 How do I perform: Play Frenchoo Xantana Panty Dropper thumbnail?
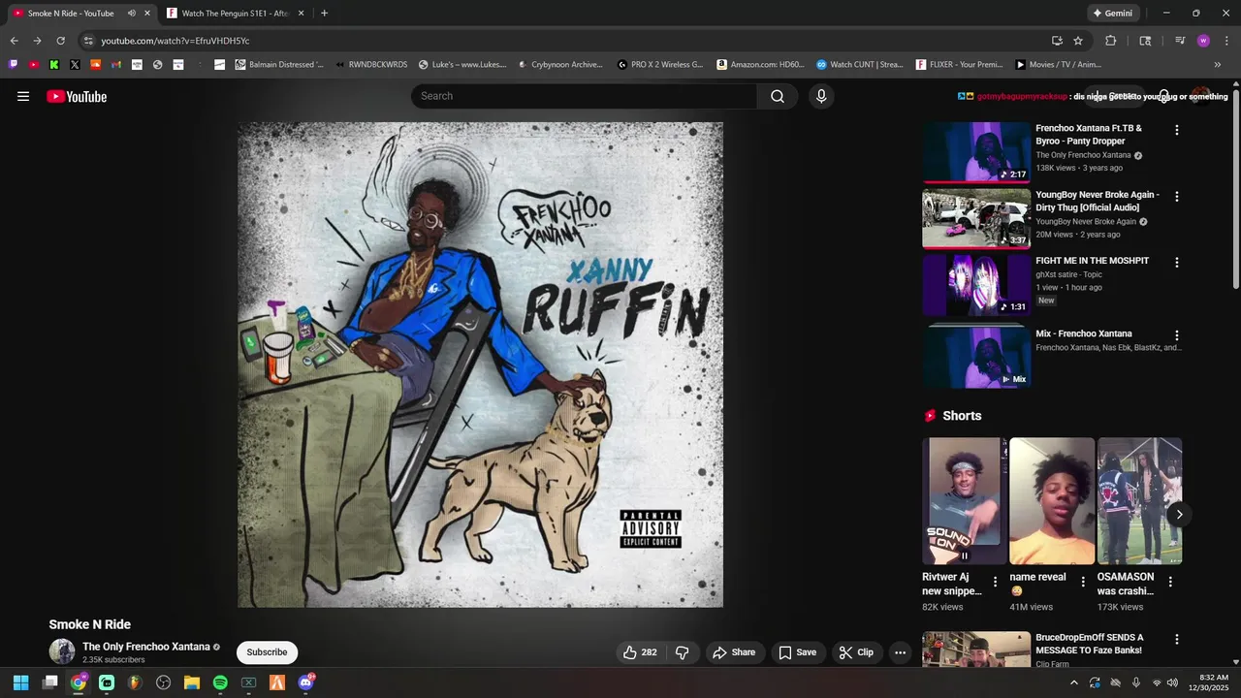coord(976,152)
